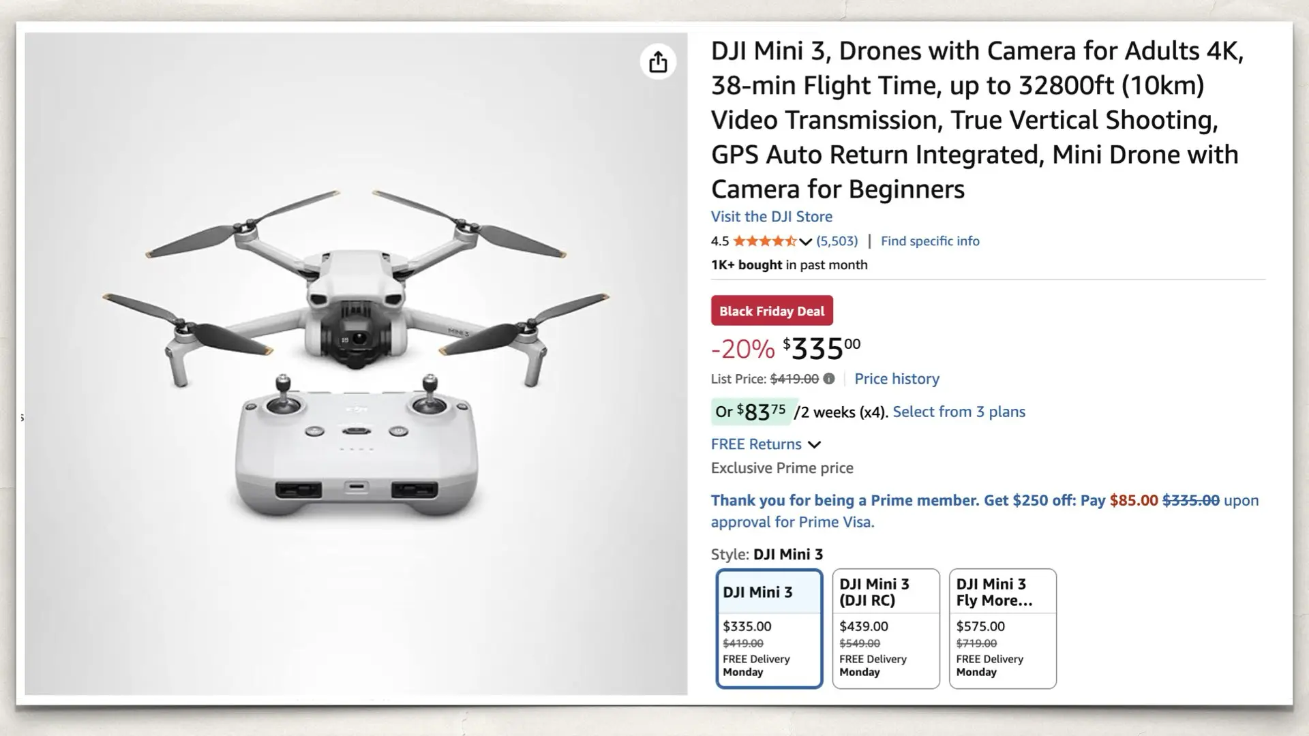The image size is (1309, 736).
Task: Open Find specific info
Action: [930, 241]
